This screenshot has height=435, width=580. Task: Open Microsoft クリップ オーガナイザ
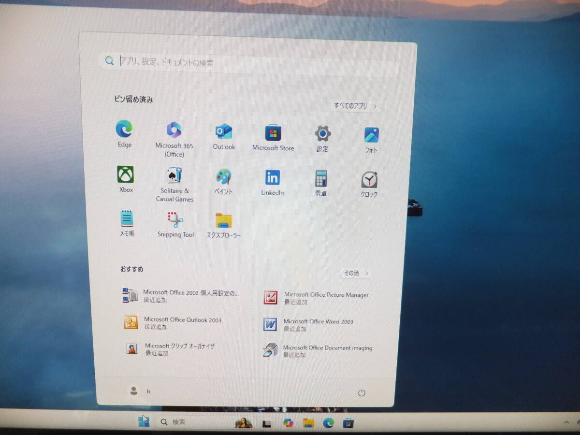point(171,349)
